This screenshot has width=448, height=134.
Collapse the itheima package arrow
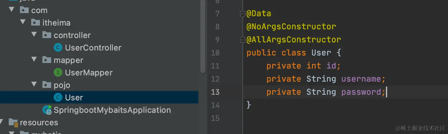point(23,22)
